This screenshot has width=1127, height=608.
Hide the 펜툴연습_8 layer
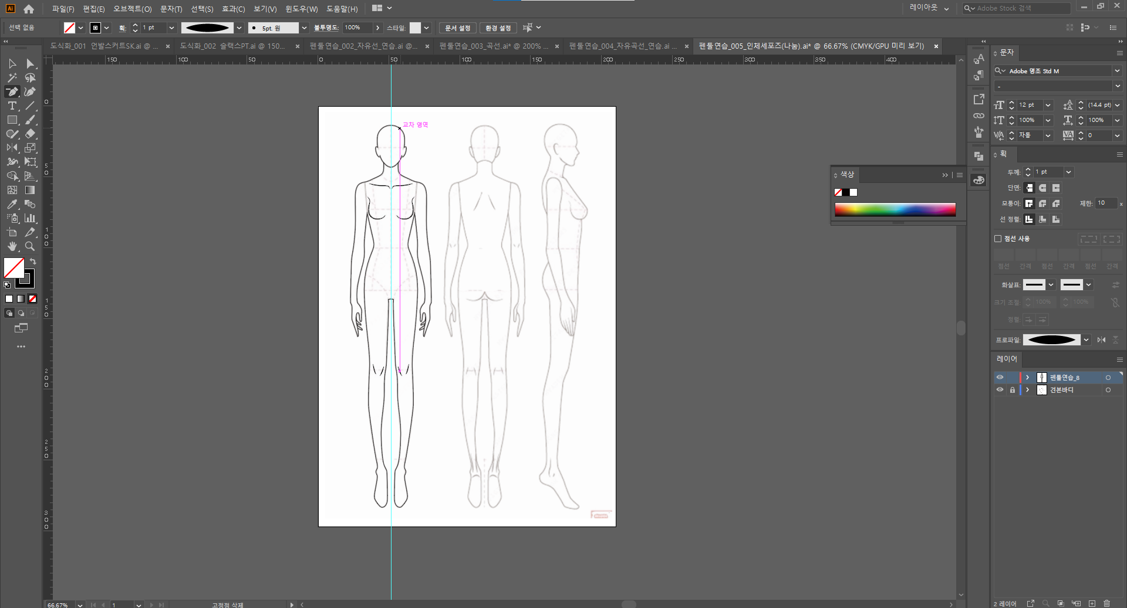coord(1000,378)
